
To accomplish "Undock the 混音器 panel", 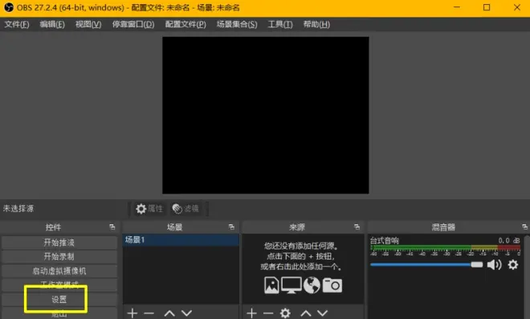I will point(524,227).
